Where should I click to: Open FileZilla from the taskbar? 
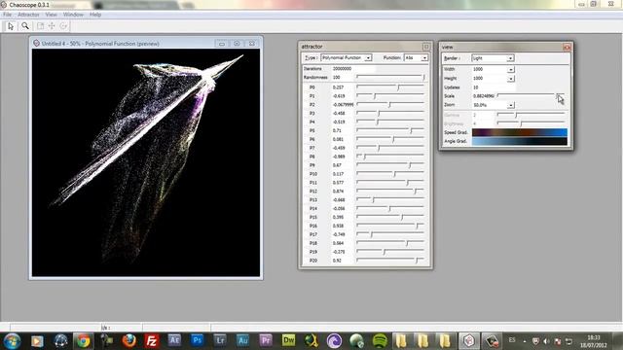point(152,341)
